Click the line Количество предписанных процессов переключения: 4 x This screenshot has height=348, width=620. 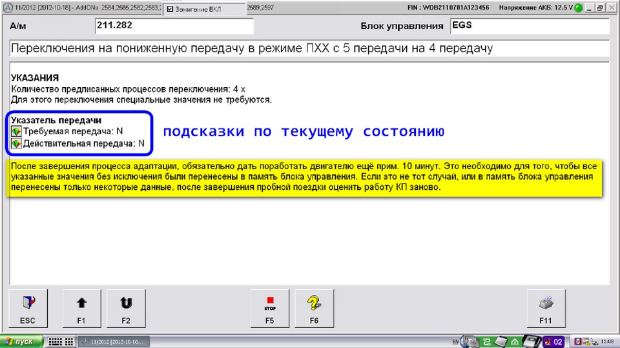(128, 89)
